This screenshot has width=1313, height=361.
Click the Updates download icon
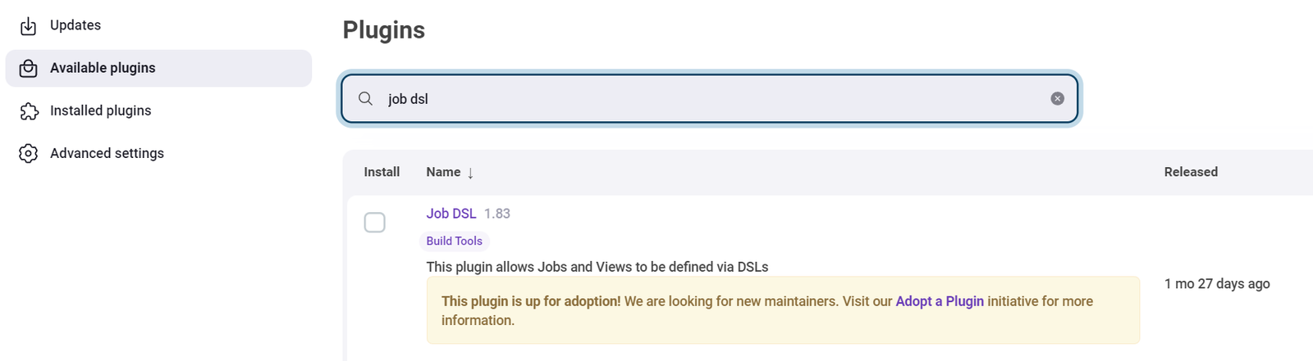tap(28, 26)
